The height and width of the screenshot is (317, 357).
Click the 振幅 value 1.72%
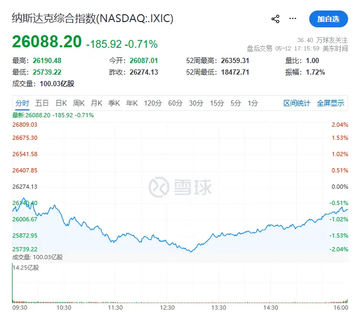[315, 72]
